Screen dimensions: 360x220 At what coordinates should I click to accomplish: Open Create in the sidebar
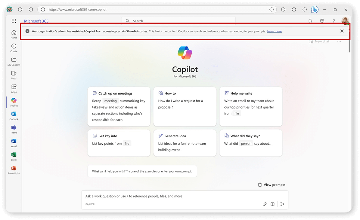tap(14, 48)
